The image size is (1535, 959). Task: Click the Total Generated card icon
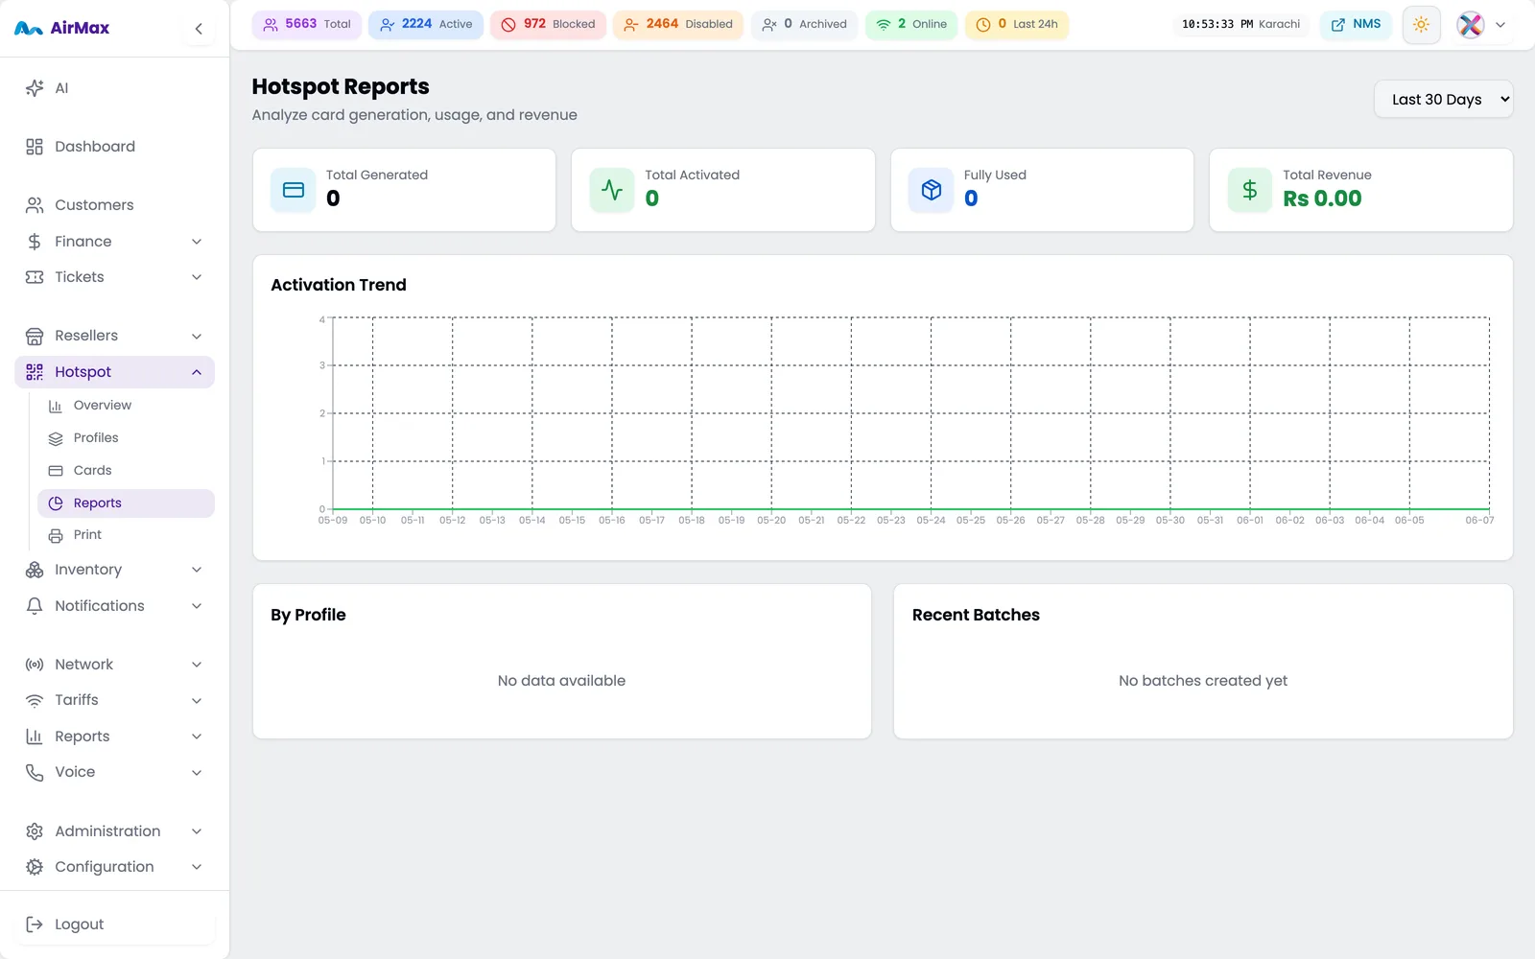pos(294,190)
